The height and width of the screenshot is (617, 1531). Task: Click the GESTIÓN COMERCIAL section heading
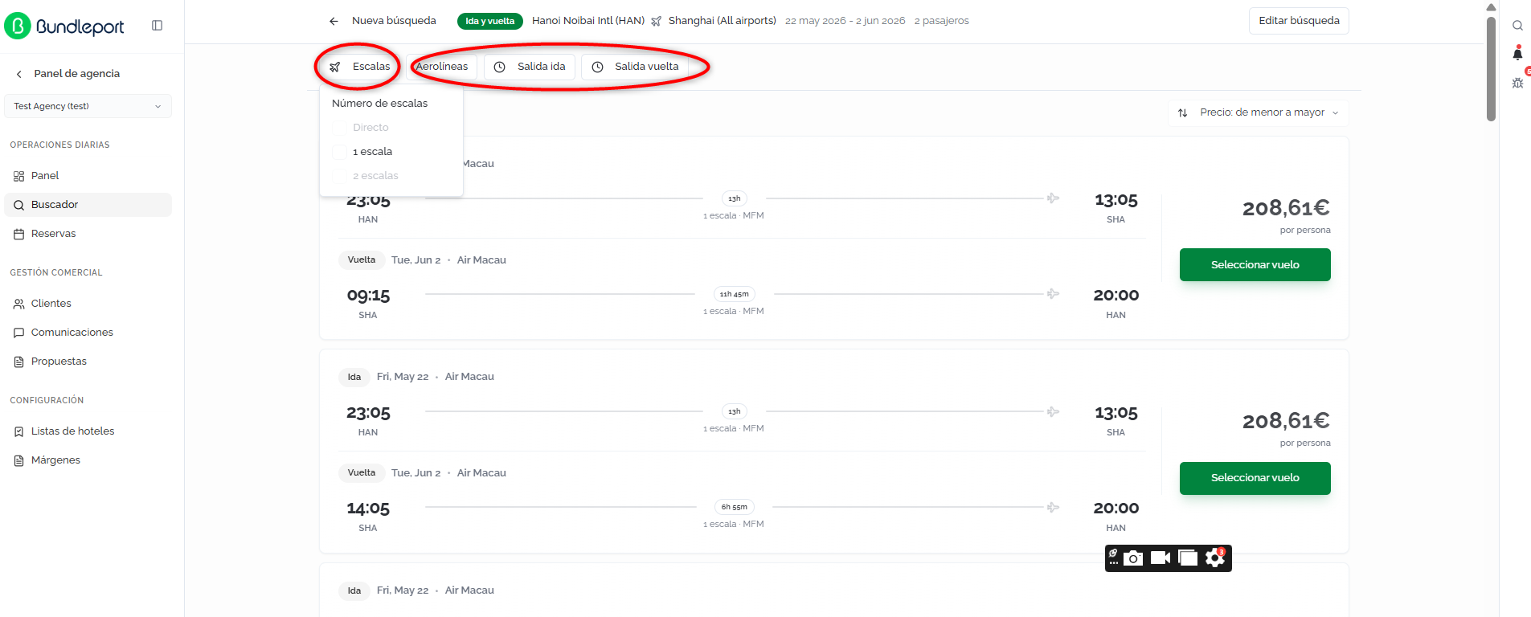[56, 273]
